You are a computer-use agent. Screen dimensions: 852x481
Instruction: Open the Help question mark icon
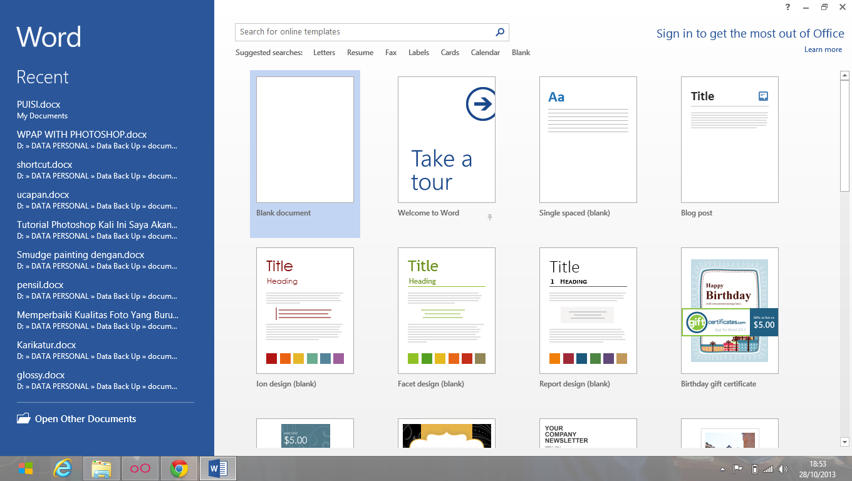point(787,7)
